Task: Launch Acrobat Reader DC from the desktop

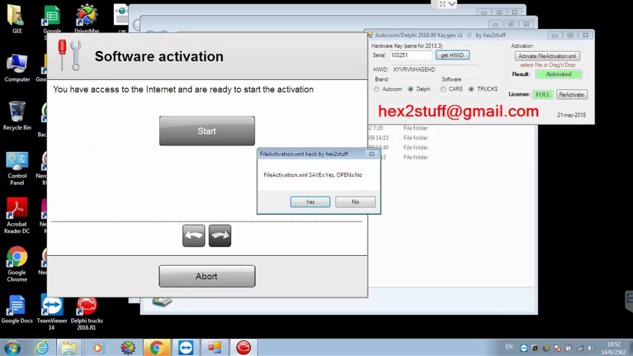Action: 17,216
